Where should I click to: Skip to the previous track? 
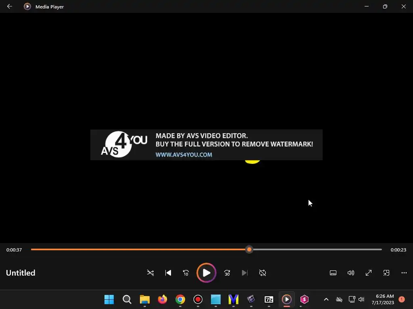(168, 273)
